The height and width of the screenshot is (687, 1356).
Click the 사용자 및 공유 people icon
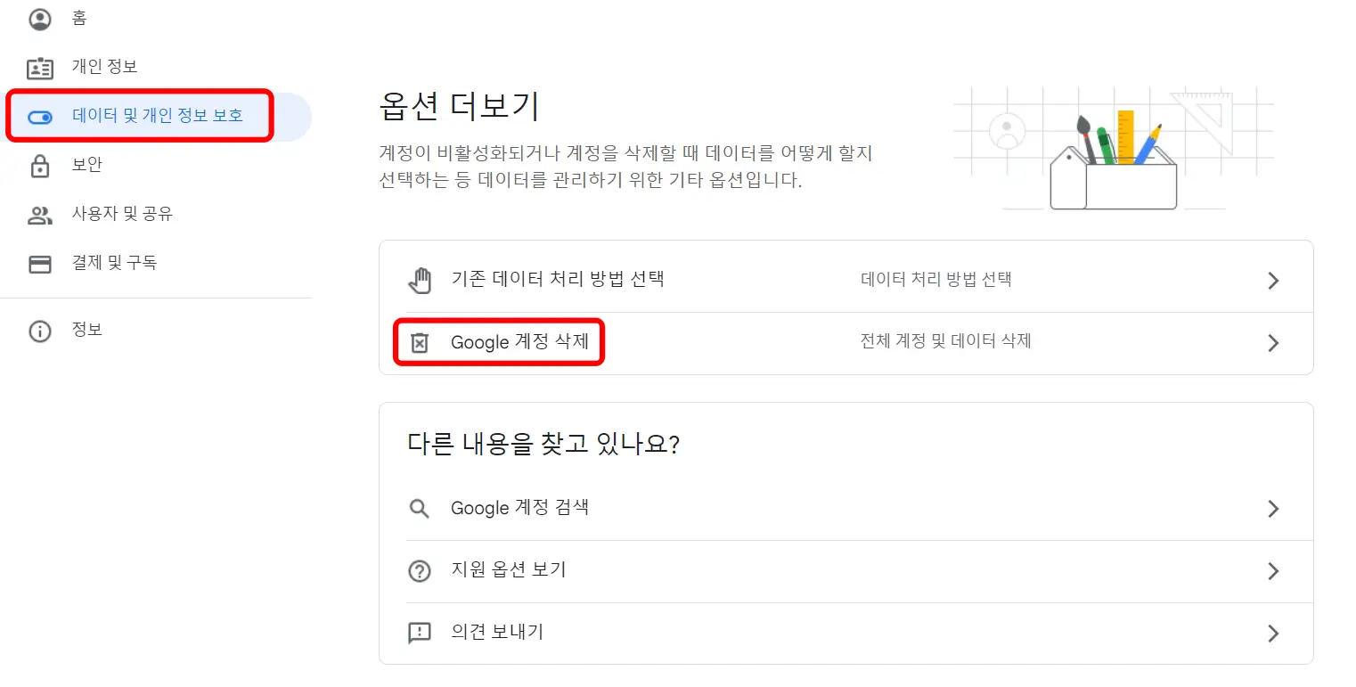[40, 214]
